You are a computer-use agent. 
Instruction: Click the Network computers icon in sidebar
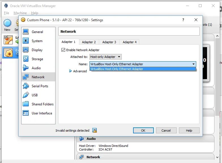[x=25, y=77]
